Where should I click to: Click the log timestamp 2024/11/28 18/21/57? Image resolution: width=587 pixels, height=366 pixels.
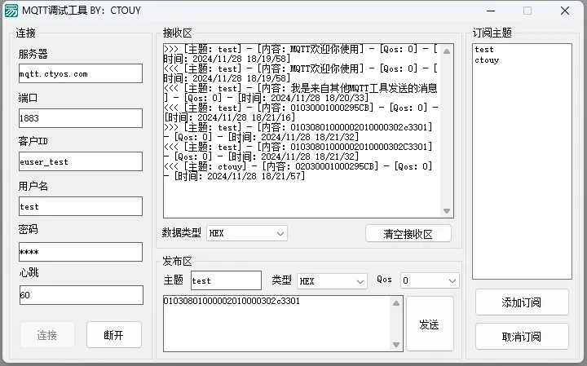point(256,176)
